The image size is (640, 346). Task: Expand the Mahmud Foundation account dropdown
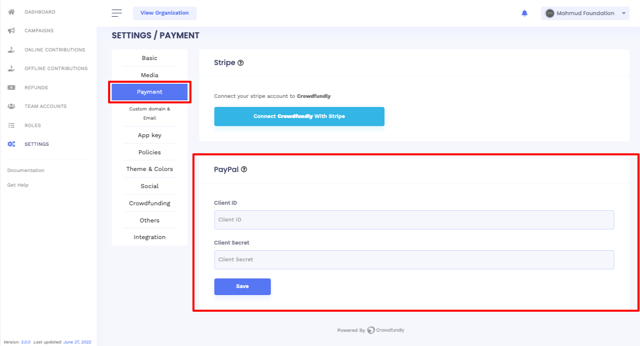tap(585, 13)
